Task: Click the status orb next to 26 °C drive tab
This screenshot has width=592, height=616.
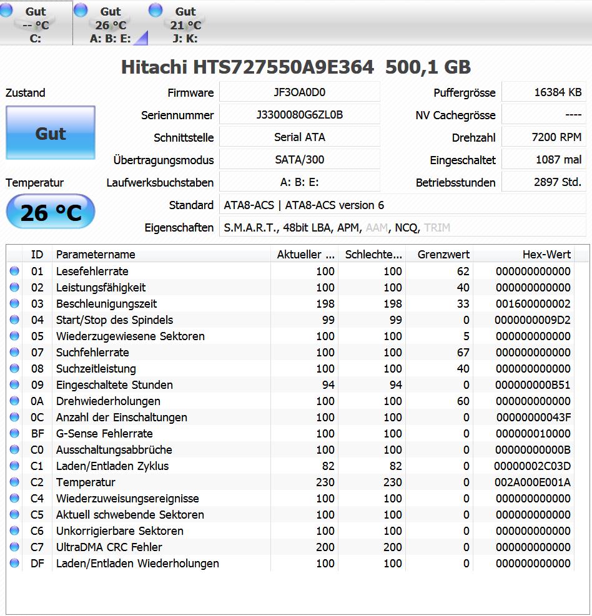Action: (81, 10)
